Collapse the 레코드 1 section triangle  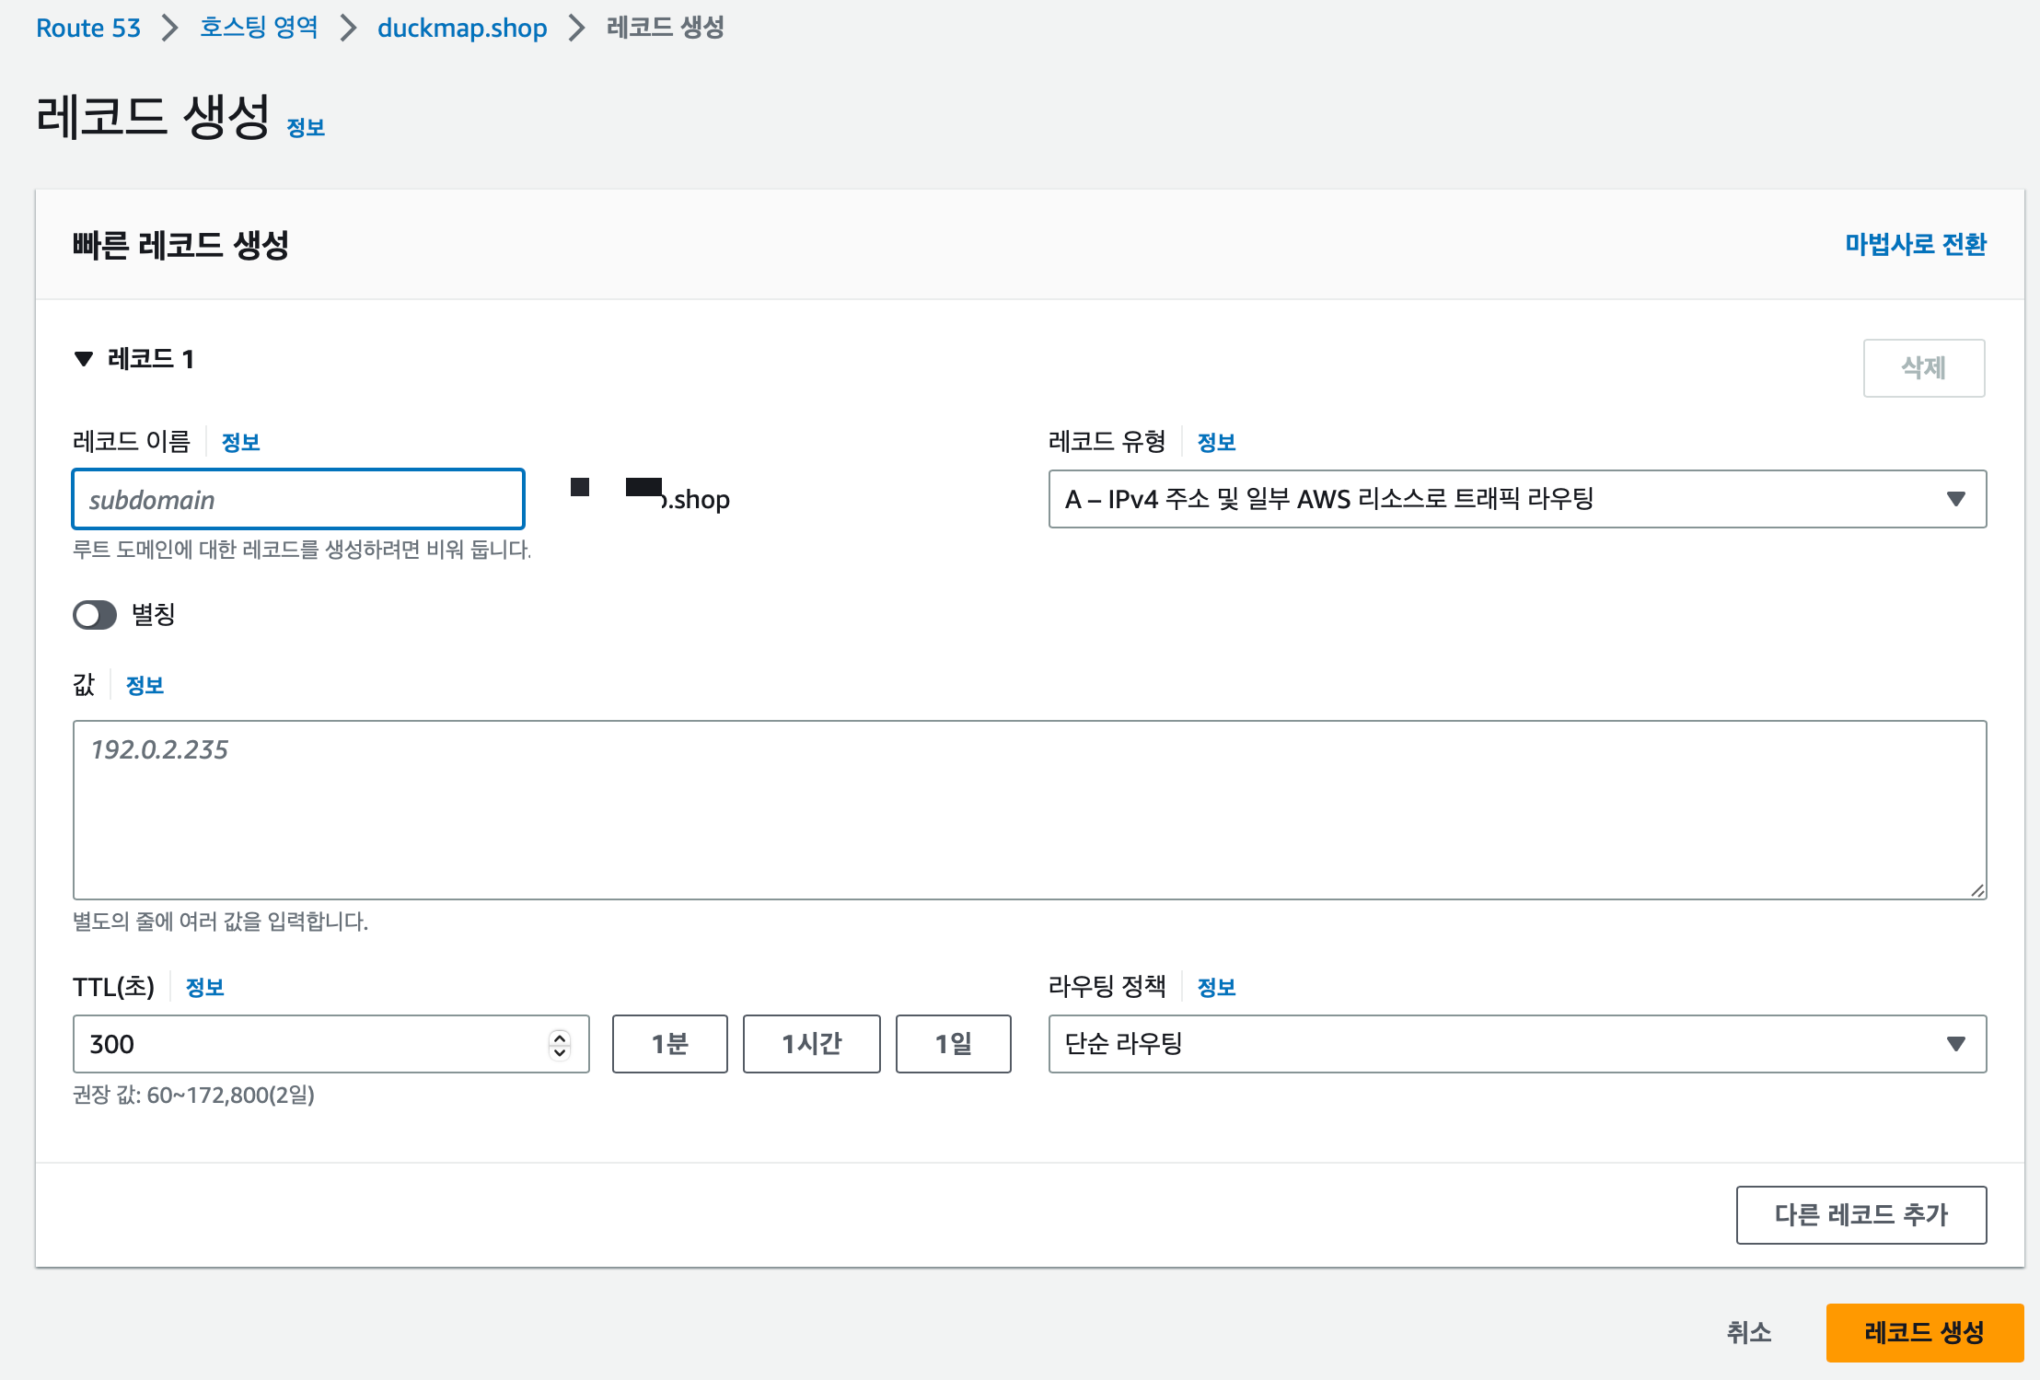pyautogui.click(x=84, y=359)
